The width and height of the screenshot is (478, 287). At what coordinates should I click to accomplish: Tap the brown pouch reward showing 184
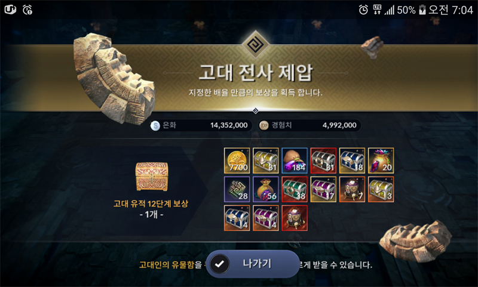(295, 161)
